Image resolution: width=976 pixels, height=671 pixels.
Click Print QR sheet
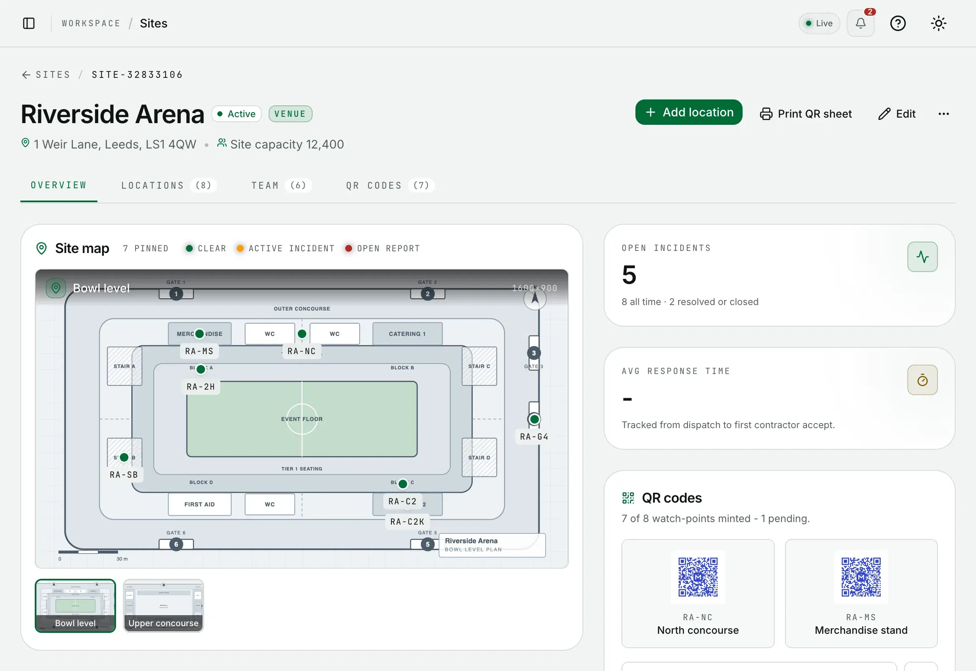tap(806, 114)
